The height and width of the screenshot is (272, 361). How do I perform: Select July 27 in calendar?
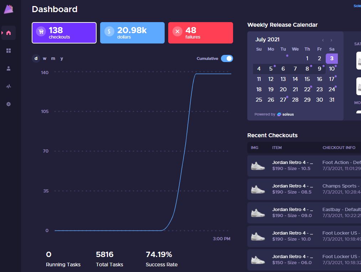(x=283, y=100)
